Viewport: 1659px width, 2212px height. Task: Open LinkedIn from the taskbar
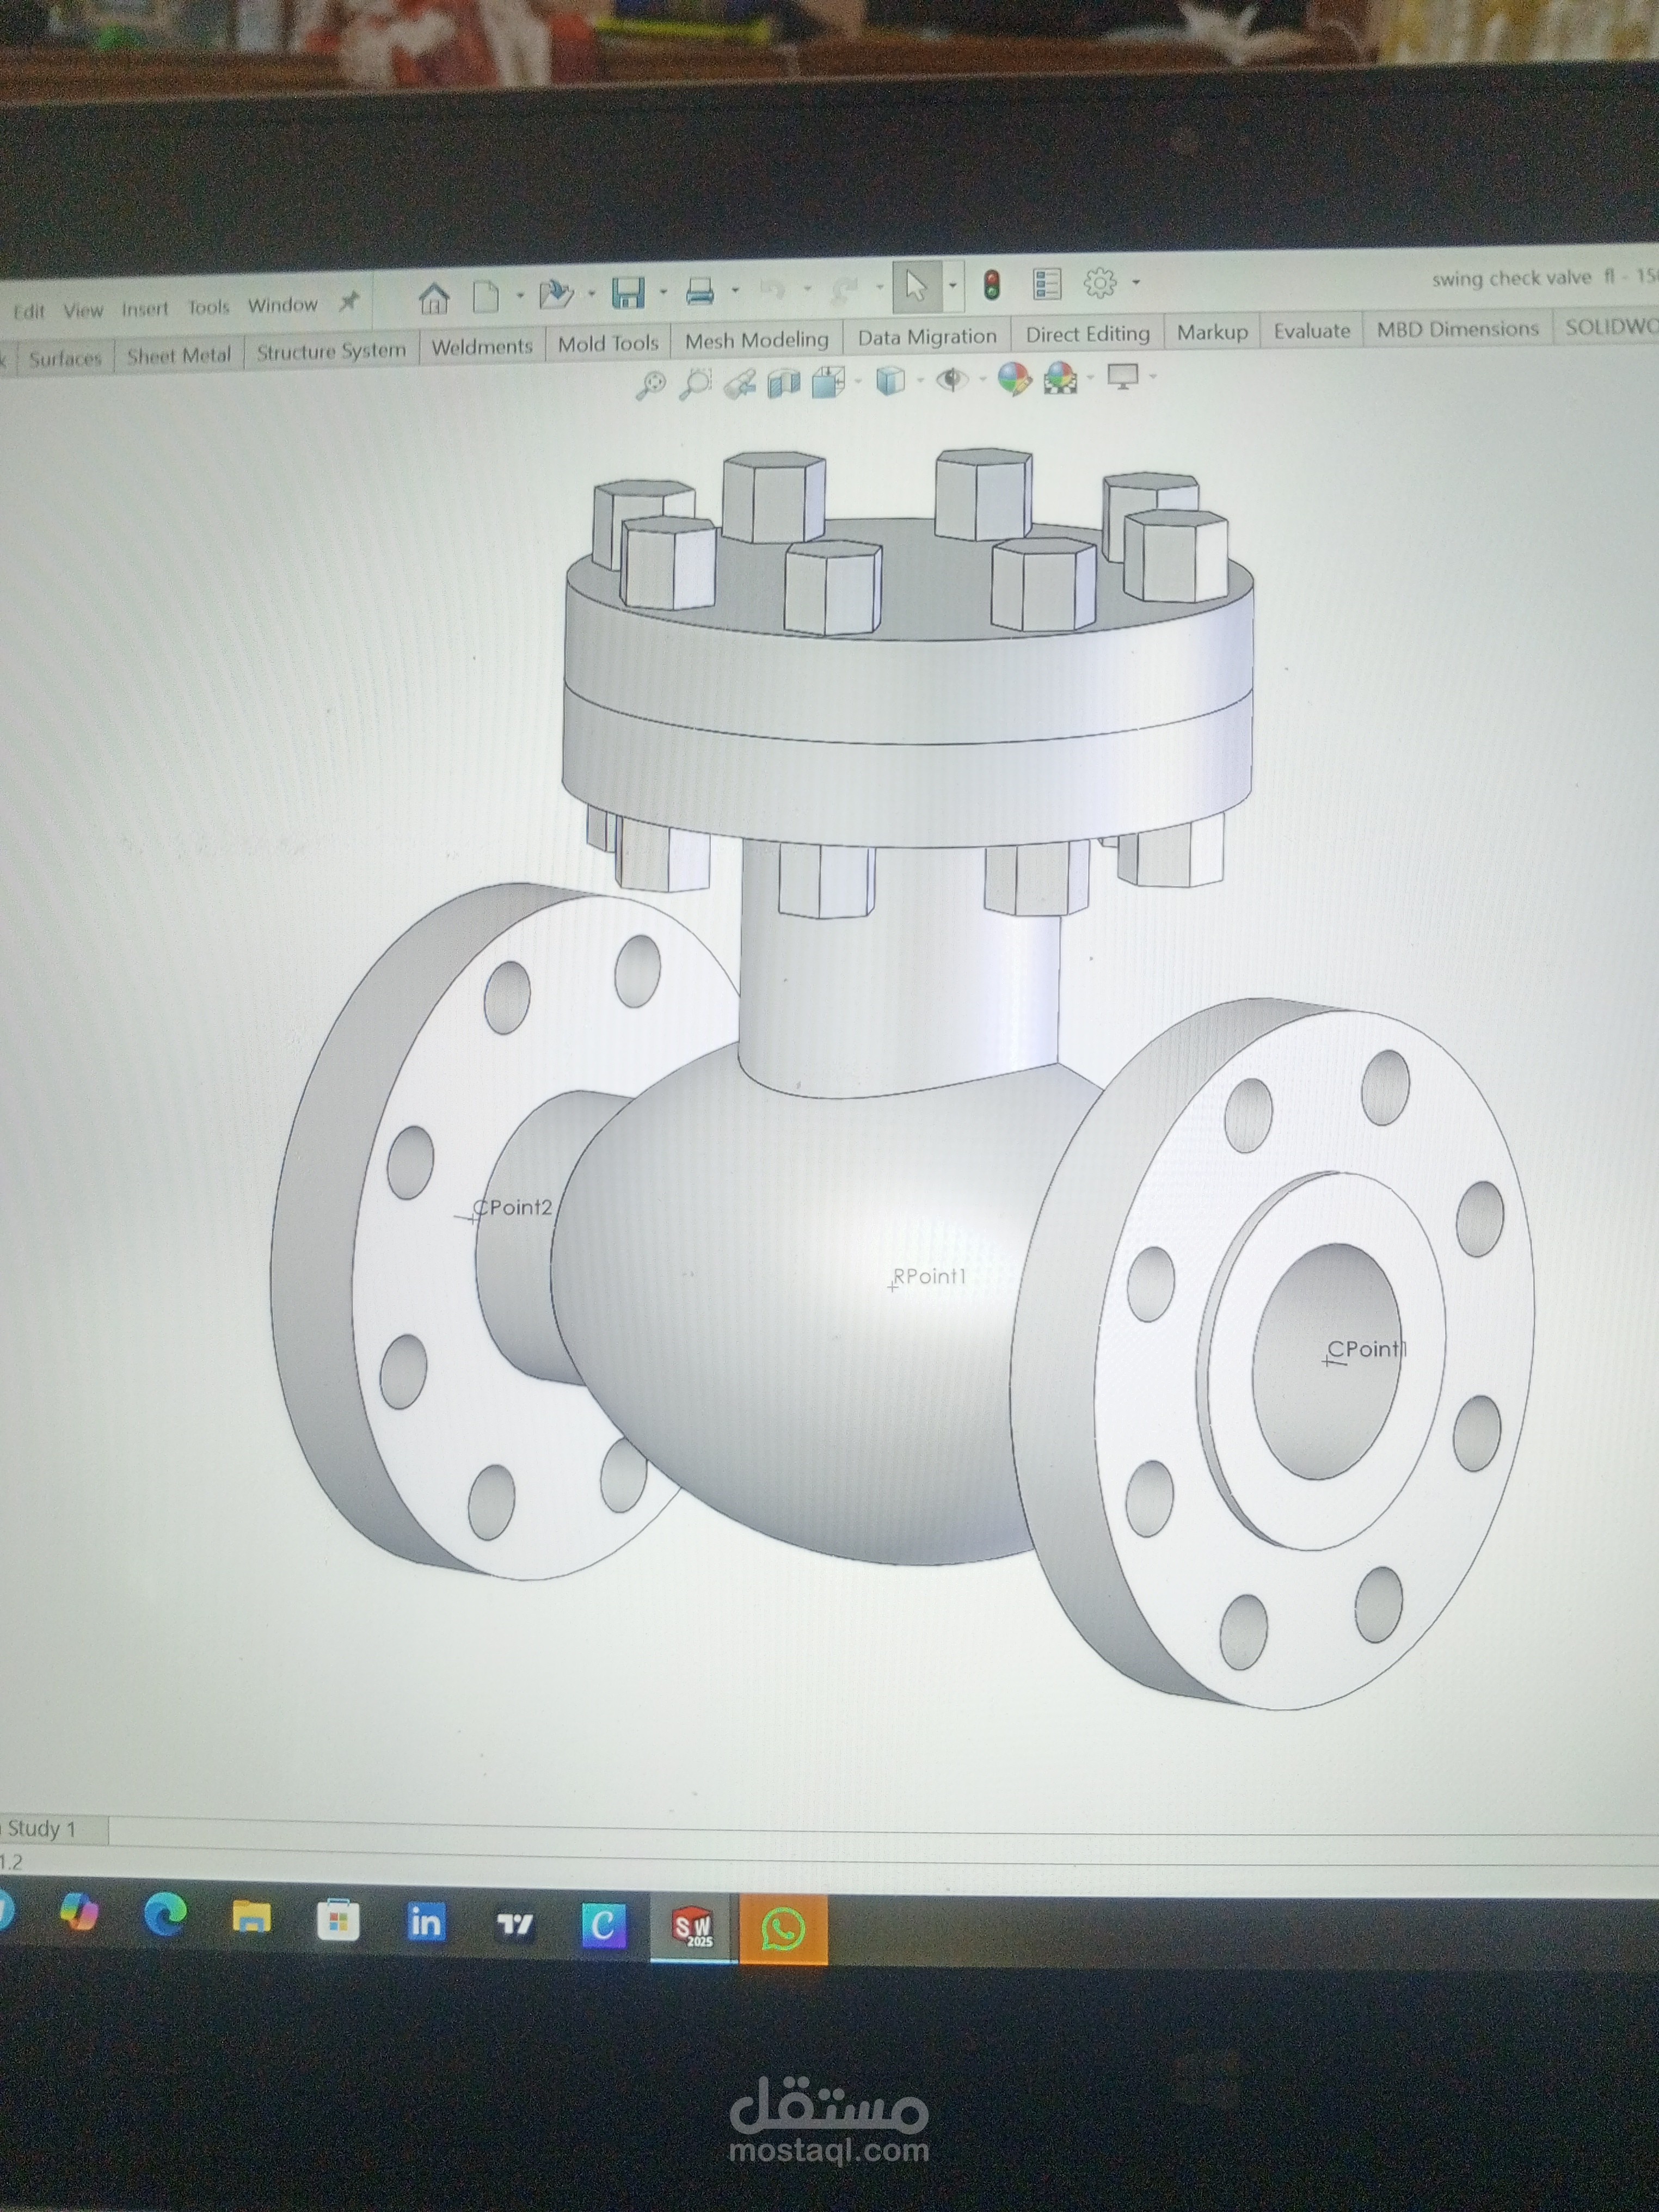[425, 1921]
